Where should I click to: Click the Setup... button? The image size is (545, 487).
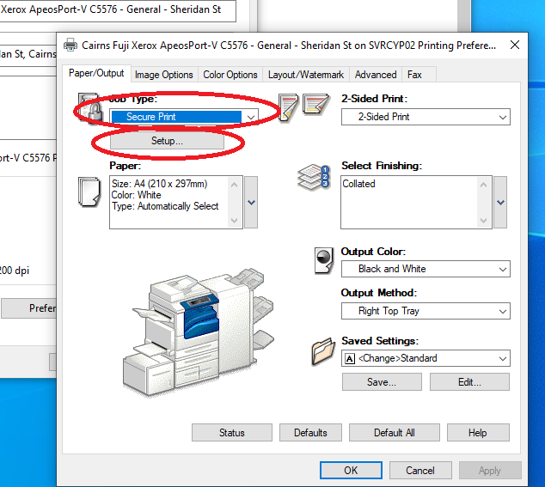[x=167, y=141]
